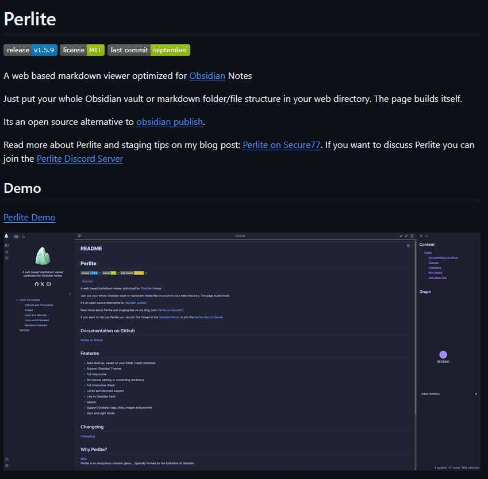This screenshot has height=479, width=488.
Task: Click the demo page vertical scrollbar
Action: tap(416, 345)
